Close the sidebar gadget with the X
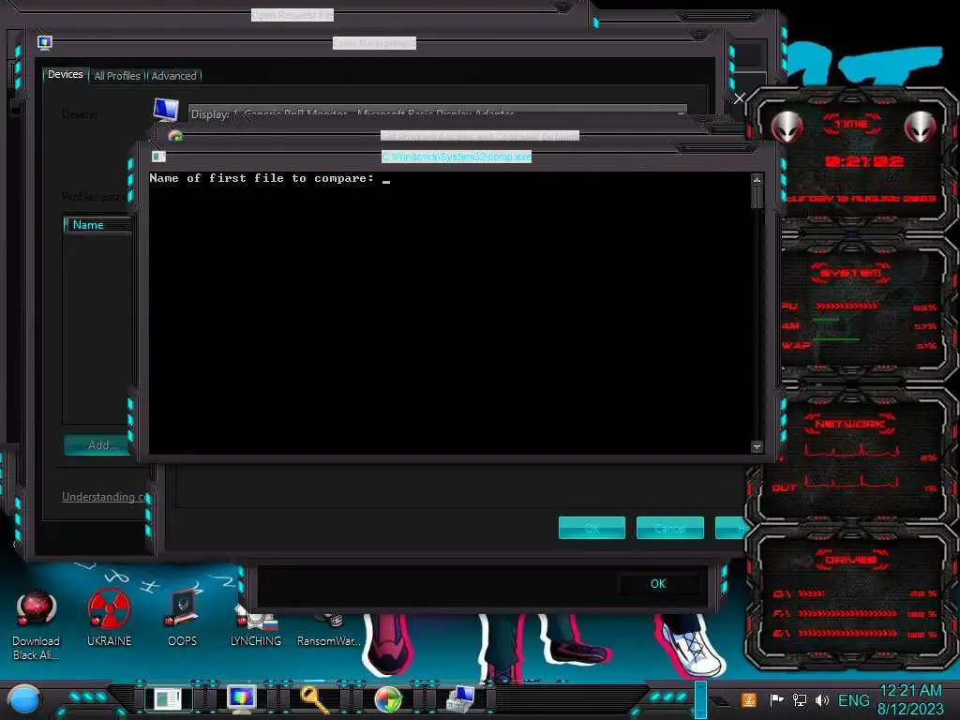The height and width of the screenshot is (720, 960). [740, 97]
